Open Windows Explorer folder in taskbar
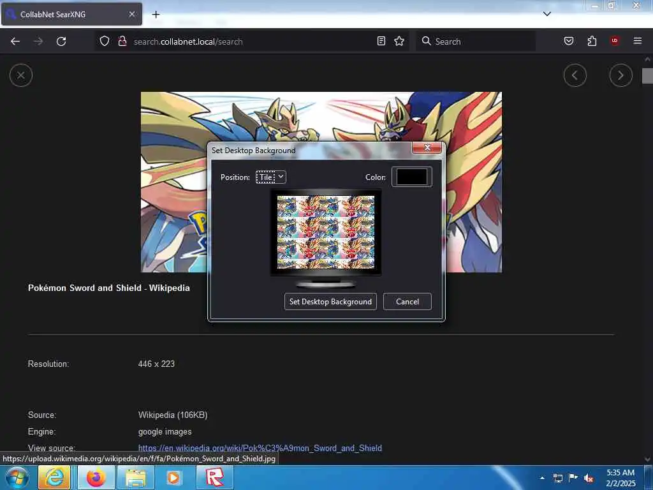This screenshot has width=653, height=490. (136, 477)
